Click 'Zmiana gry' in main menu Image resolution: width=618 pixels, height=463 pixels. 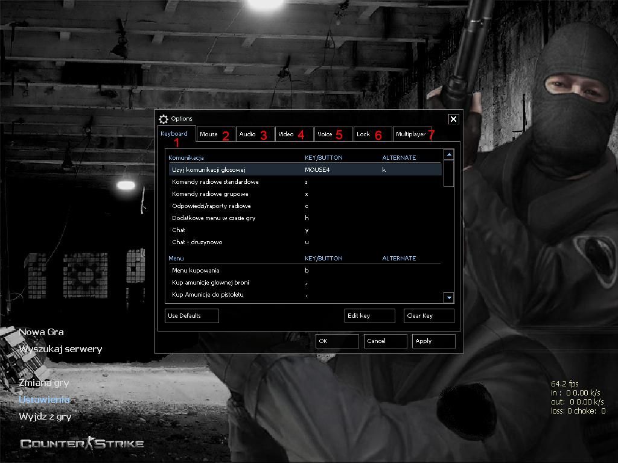(43, 383)
